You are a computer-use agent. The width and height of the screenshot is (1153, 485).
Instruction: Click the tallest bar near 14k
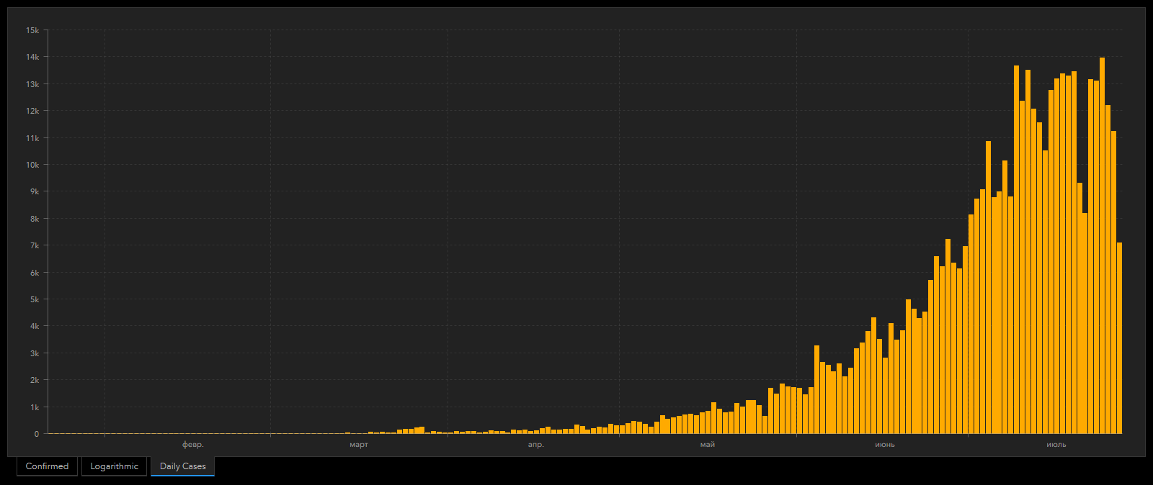[1102, 245]
